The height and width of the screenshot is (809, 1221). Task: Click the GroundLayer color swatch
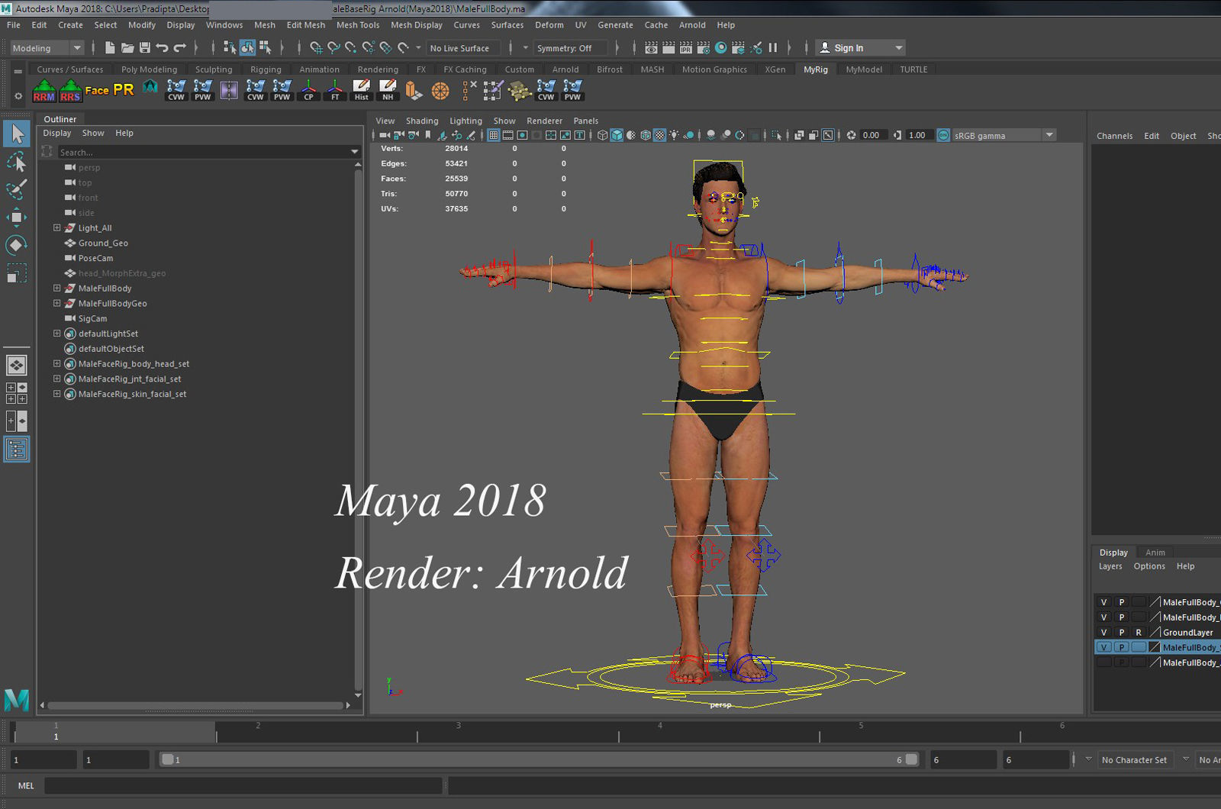[1155, 632]
